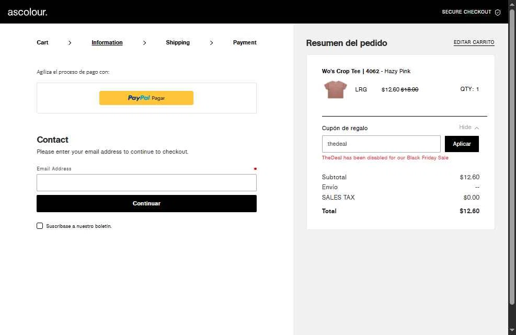
Task: Click the Total $12.60 amount
Action: click(469, 211)
